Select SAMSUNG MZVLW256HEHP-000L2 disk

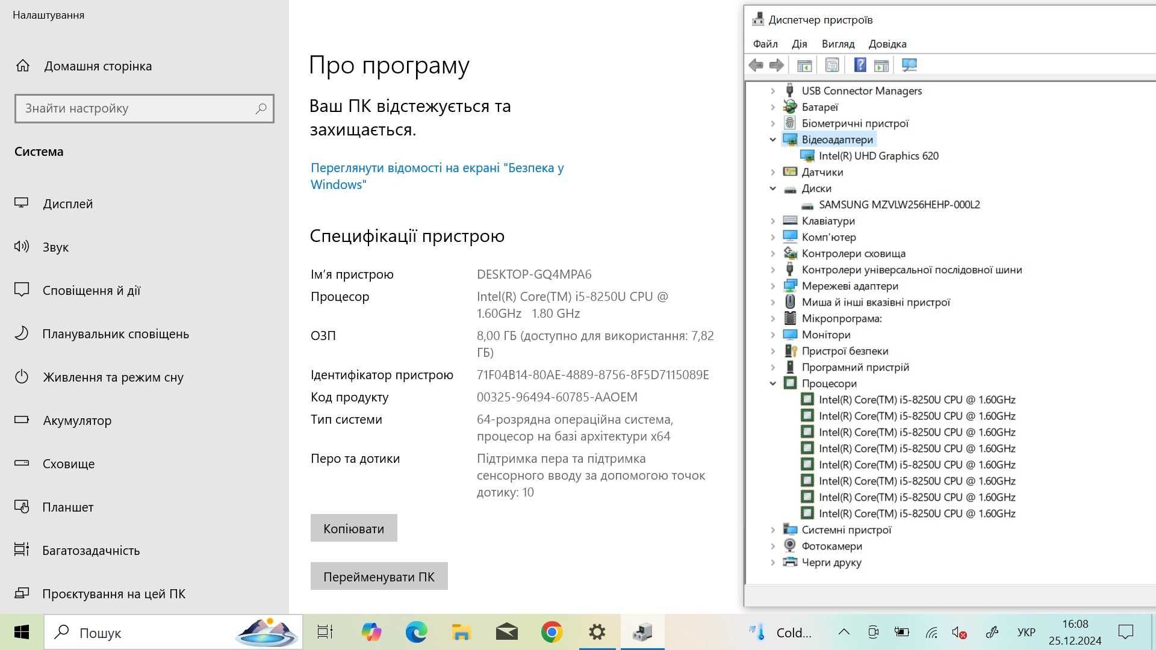(x=899, y=205)
